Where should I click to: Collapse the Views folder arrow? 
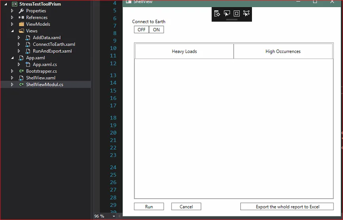[x=12, y=31]
